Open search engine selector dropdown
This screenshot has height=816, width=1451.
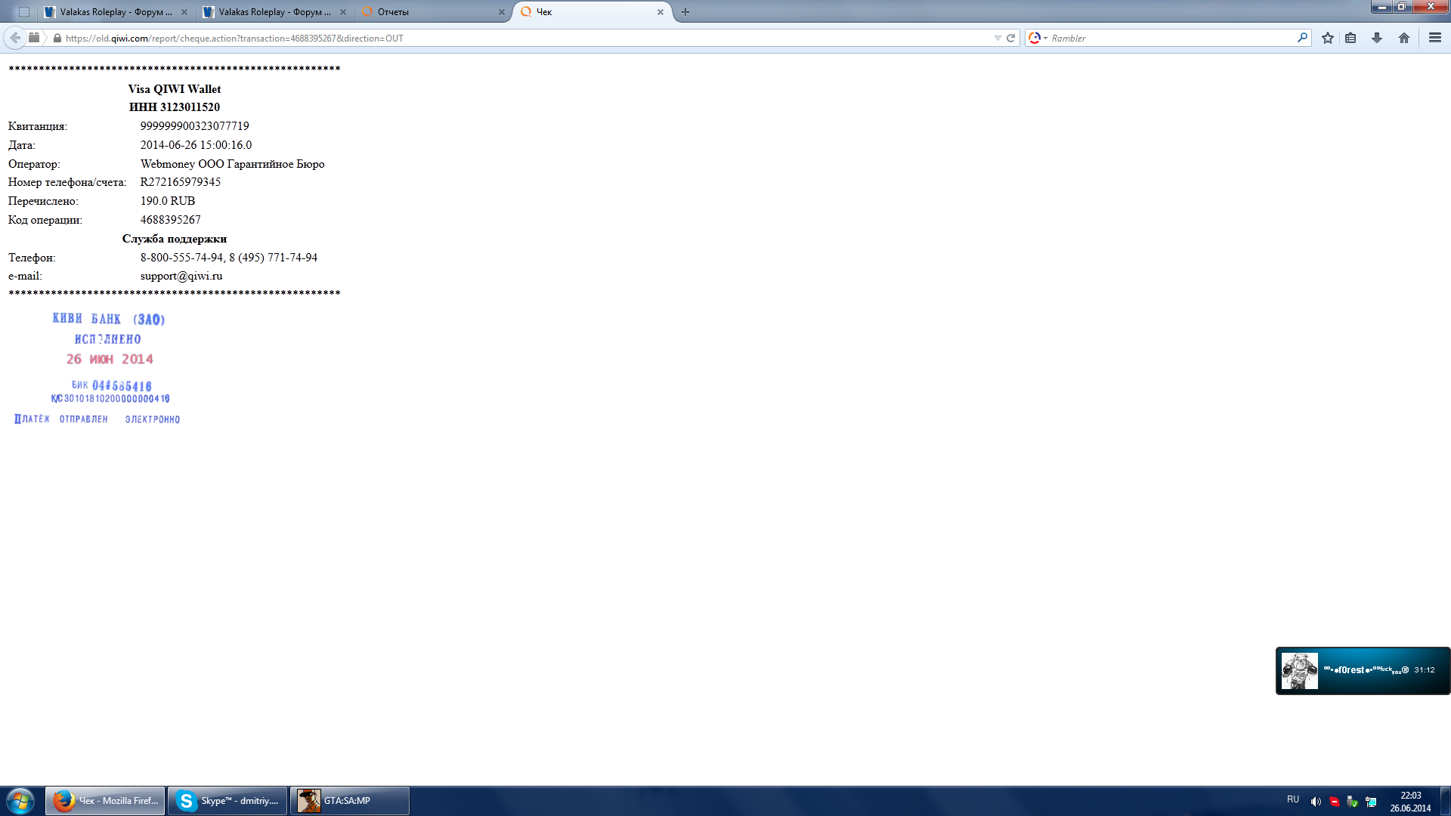[1038, 38]
